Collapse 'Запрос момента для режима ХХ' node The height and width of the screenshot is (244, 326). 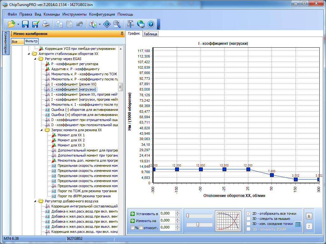point(41,130)
